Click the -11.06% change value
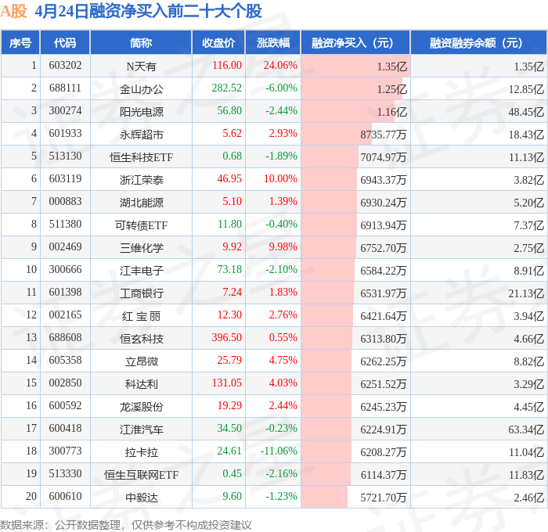Screen dimensions: 548x532 pos(279,451)
